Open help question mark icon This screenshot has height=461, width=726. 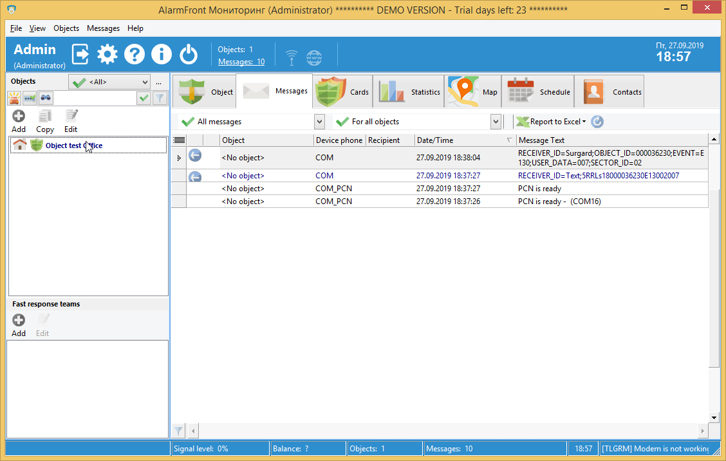[x=135, y=54]
